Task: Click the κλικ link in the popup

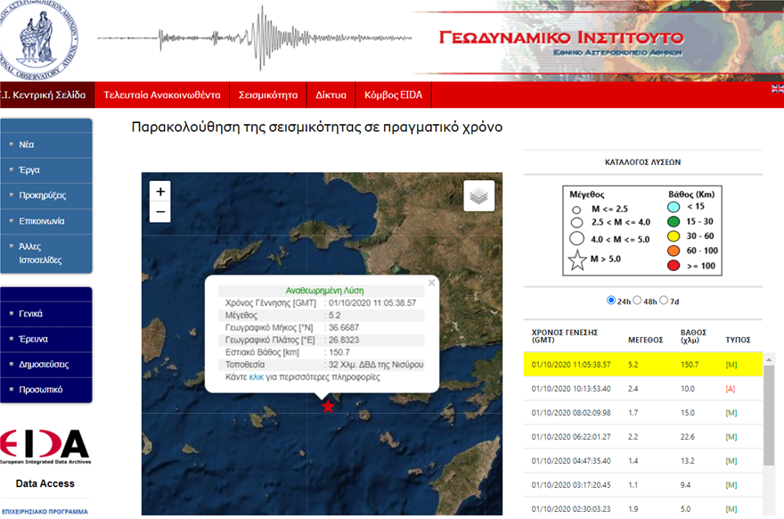Action: click(258, 378)
